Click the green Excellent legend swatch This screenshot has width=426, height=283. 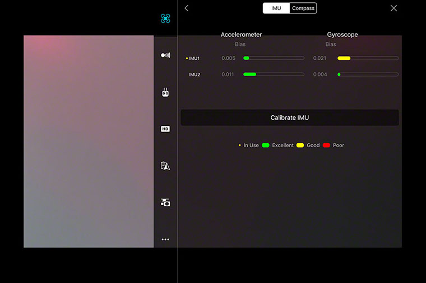tap(266, 145)
